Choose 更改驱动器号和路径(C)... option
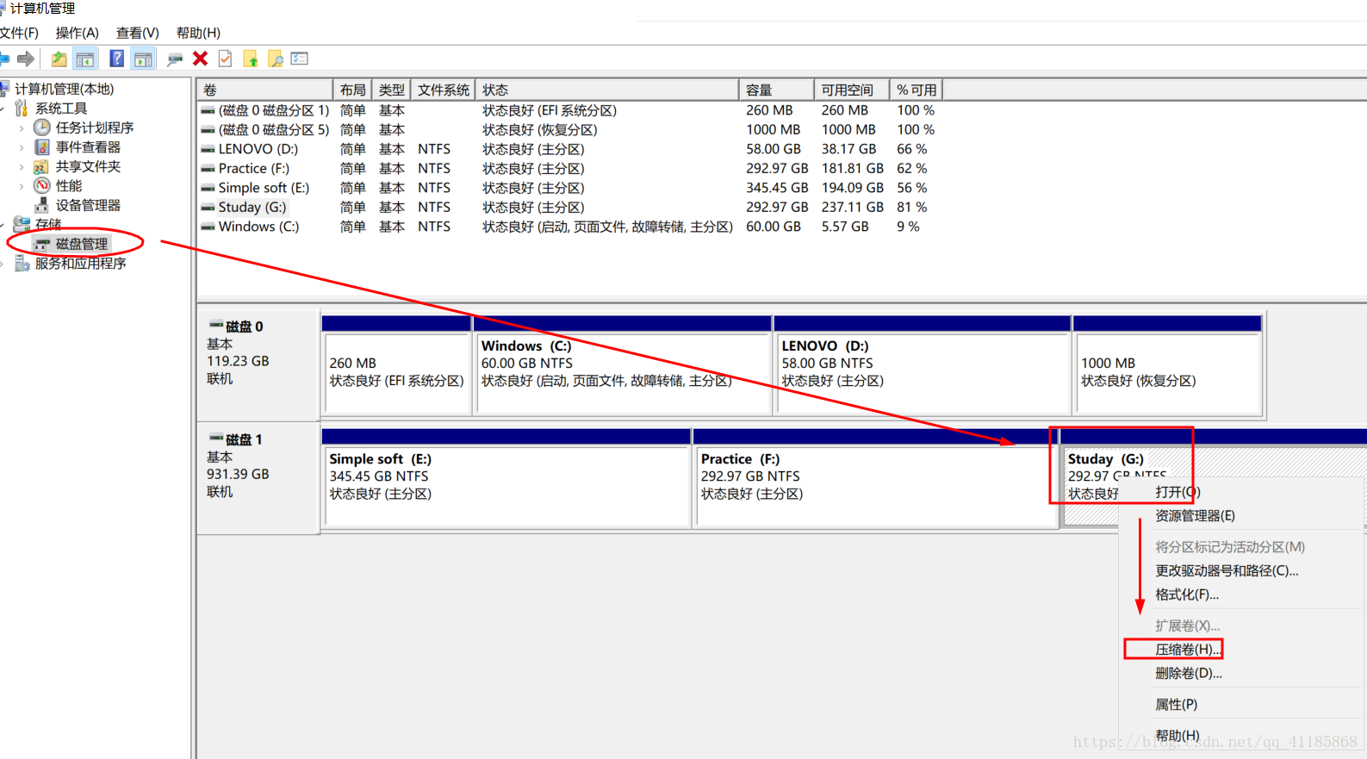The image size is (1367, 759). point(1227,570)
